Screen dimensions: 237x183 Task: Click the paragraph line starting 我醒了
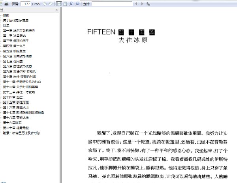tap(162, 133)
